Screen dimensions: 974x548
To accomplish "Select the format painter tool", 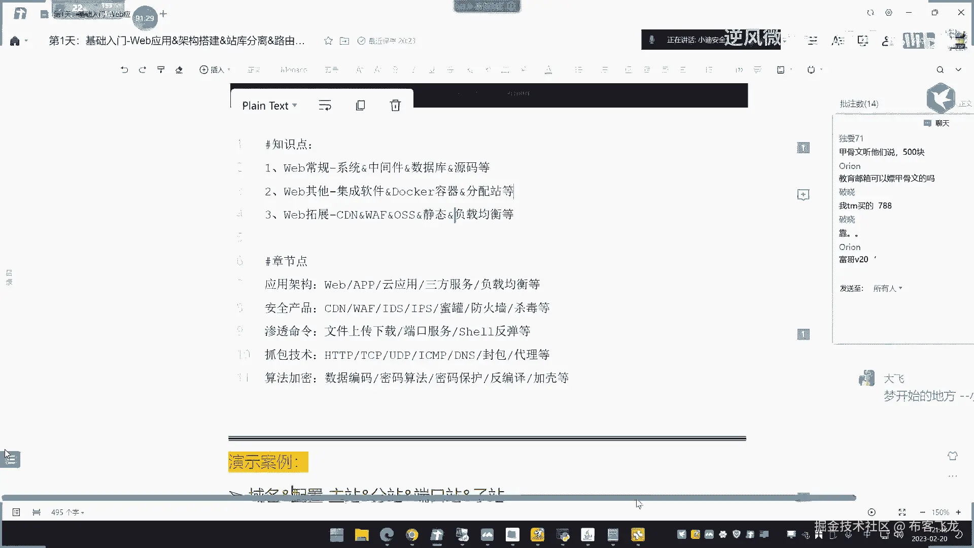I will click(161, 70).
